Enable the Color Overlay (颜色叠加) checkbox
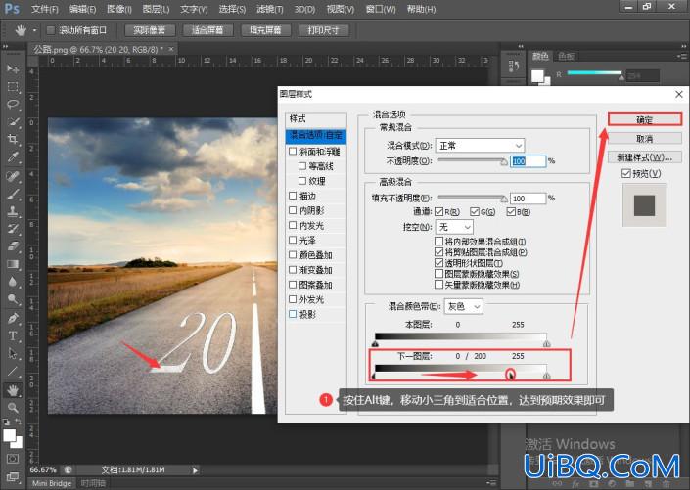Image resolution: width=690 pixels, height=490 pixels. click(x=293, y=254)
